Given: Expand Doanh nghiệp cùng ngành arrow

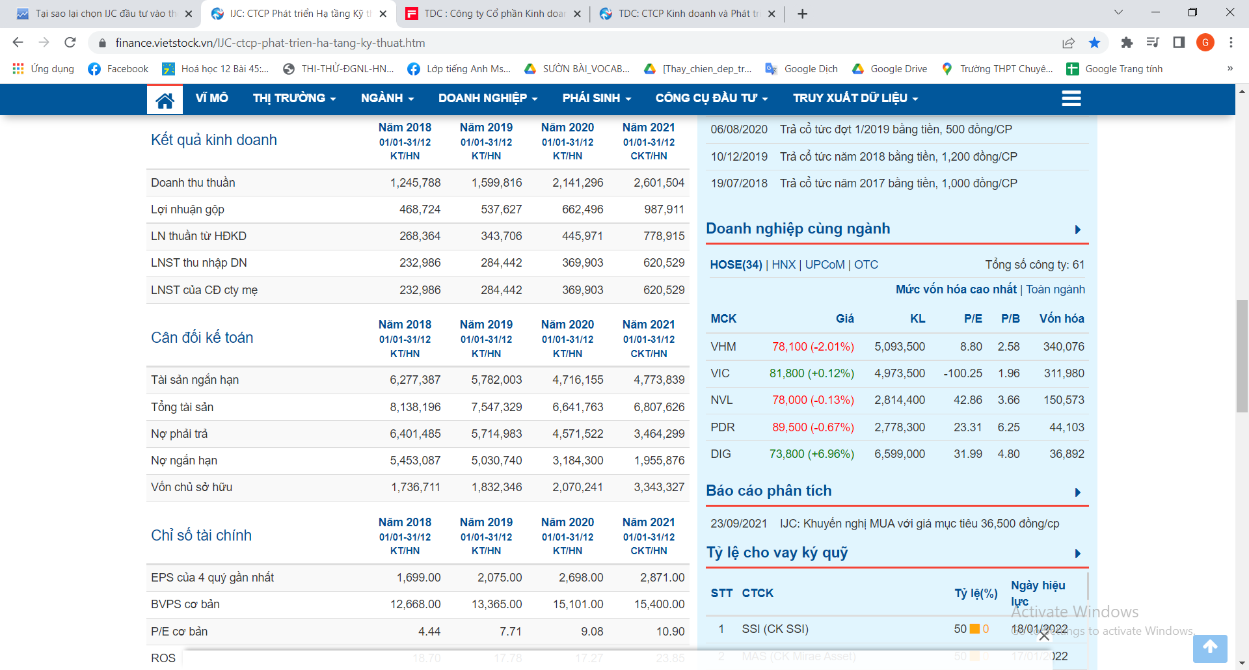Looking at the screenshot, I should (x=1078, y=230).
